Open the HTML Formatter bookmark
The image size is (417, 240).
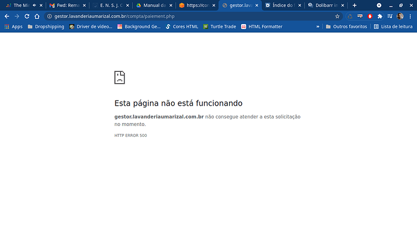pyautogui.click(x=262, y=27)
